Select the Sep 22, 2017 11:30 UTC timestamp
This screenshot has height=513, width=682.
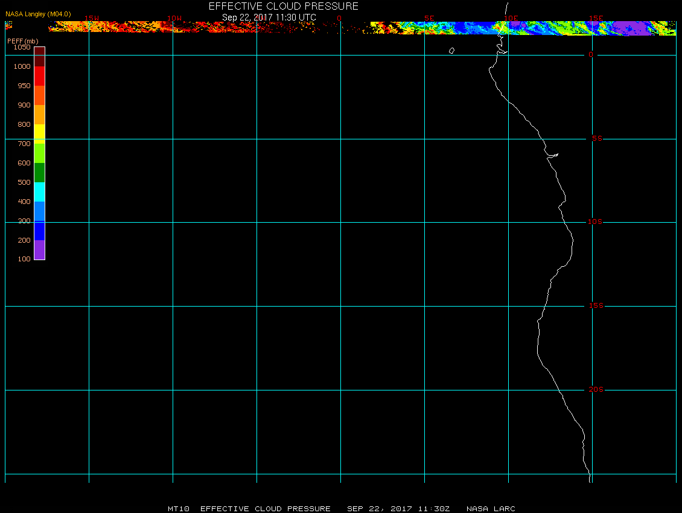coord(269,17)
